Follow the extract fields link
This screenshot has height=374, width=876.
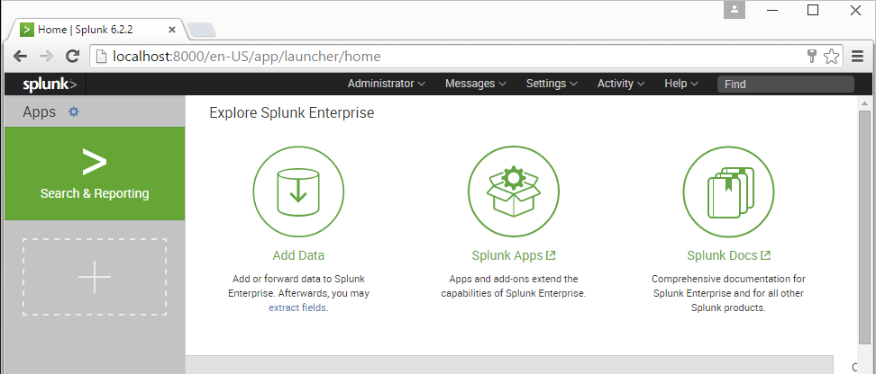tap(297, 307)
